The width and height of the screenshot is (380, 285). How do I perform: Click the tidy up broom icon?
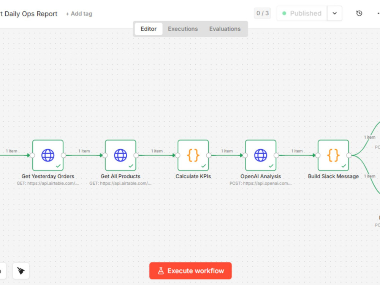pyautogui.click(x=21, y=271)
